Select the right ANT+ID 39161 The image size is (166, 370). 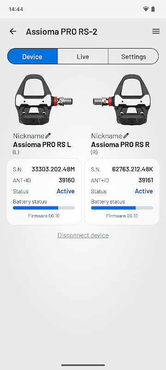[146, 180]
